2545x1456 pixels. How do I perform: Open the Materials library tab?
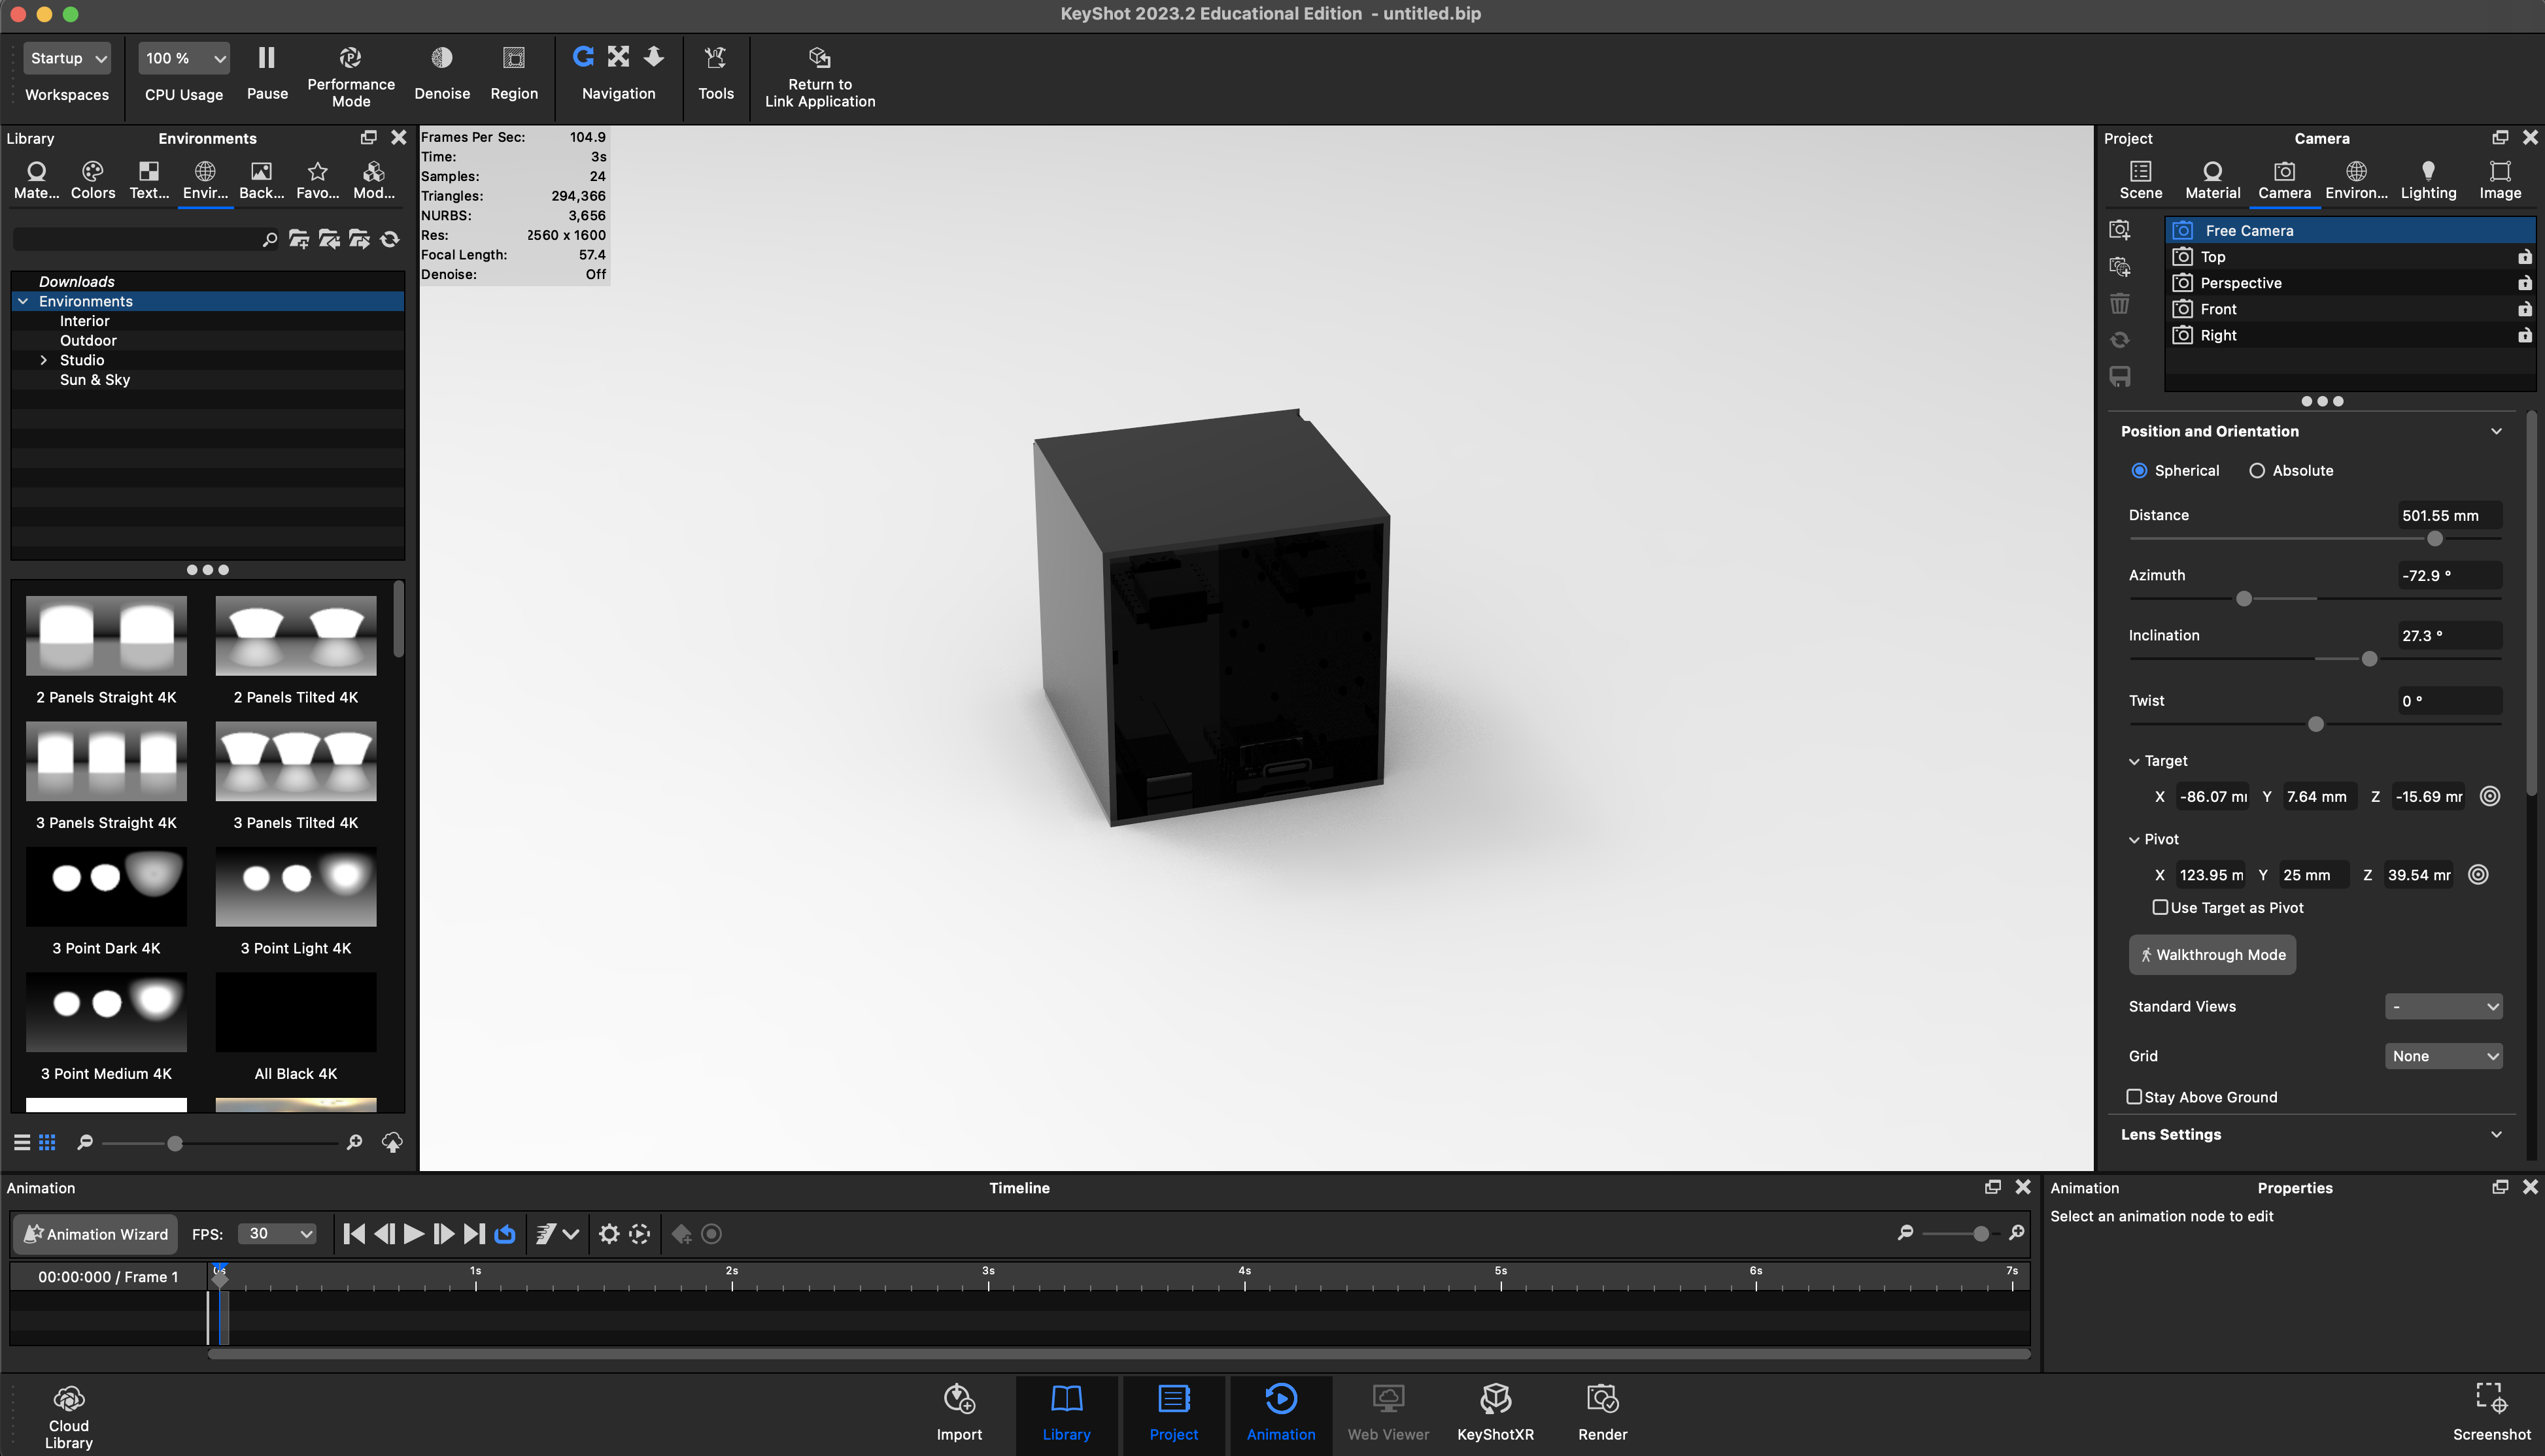[x=36, y=180]
